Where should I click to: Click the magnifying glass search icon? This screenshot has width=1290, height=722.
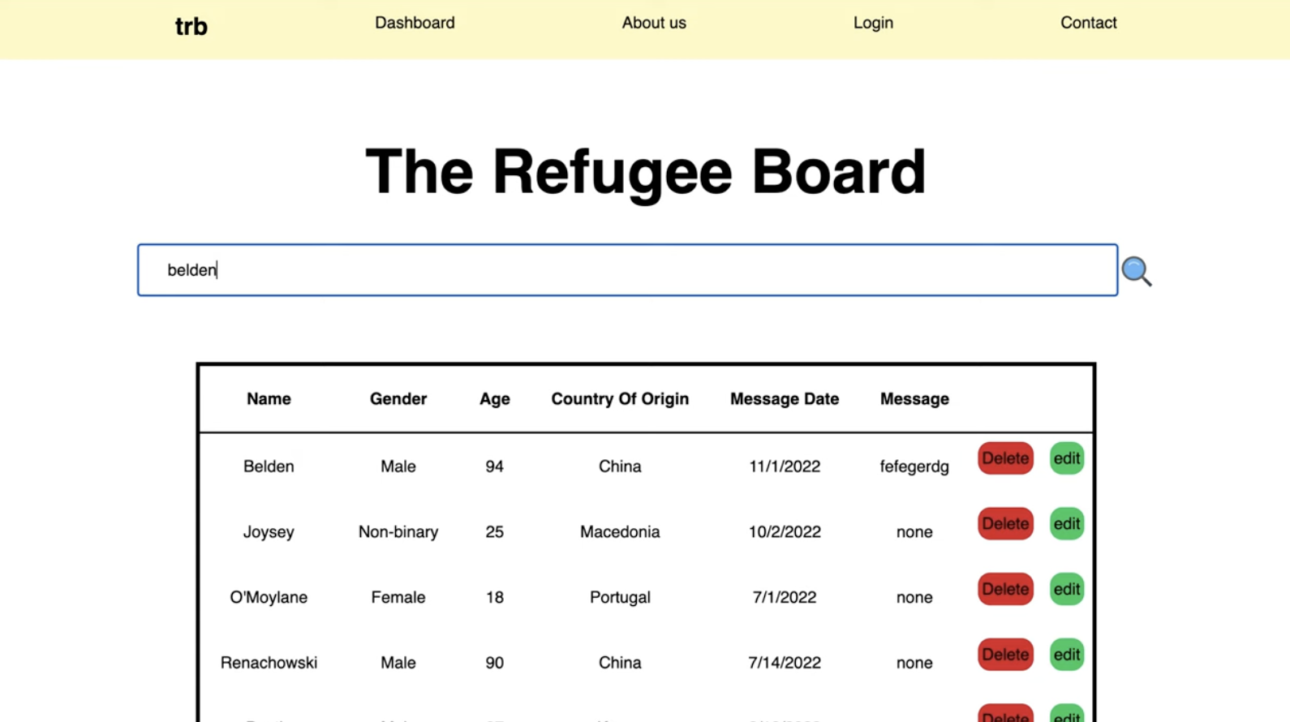(x=1136, y=271)
